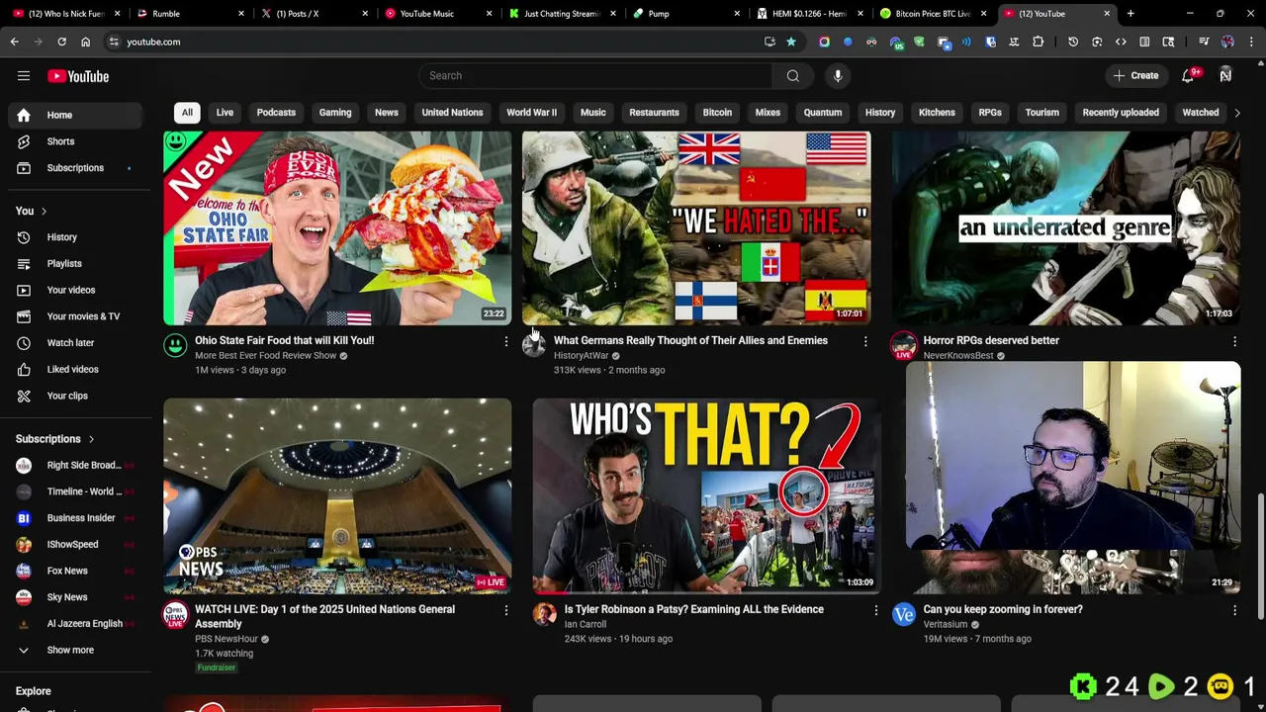
Task: Select the Live filter chip
Action: [225, 113]
